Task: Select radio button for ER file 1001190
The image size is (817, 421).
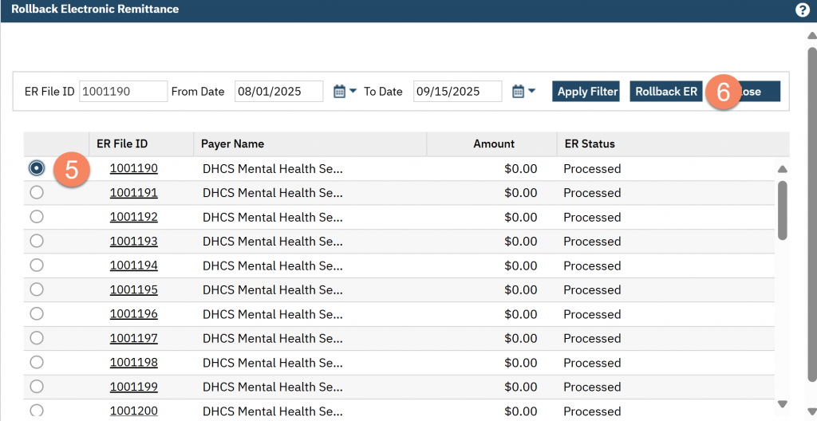Action: click(36, 168)
